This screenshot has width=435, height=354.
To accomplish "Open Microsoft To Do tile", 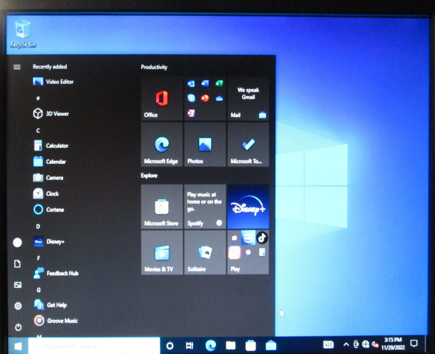I will [x=248, y=145].
